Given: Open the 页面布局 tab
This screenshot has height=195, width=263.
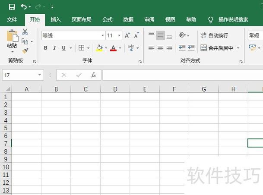Looking at the screenshot, I should [82, 19].
